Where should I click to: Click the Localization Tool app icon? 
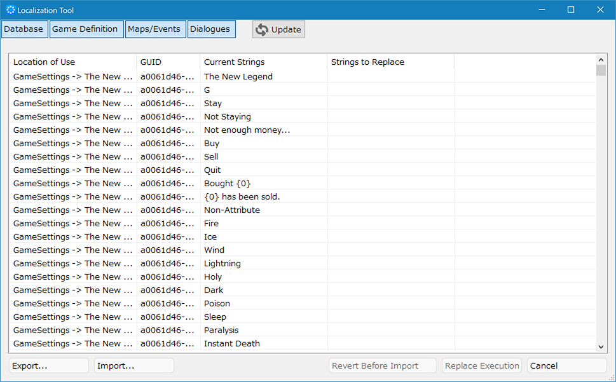[x=10, y=10]
